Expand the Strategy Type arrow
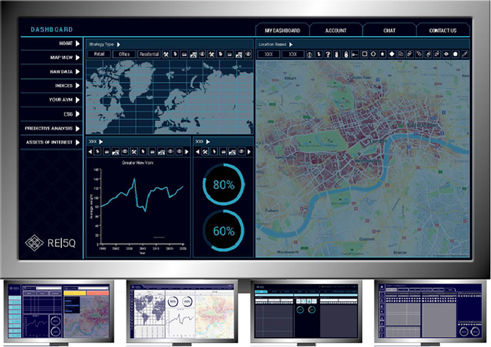491x347 pixels. point(119,44)
